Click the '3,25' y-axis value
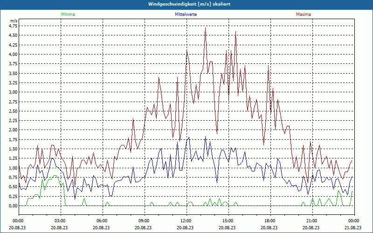Screen dimensions: 373x233 (x=14, y=83)
